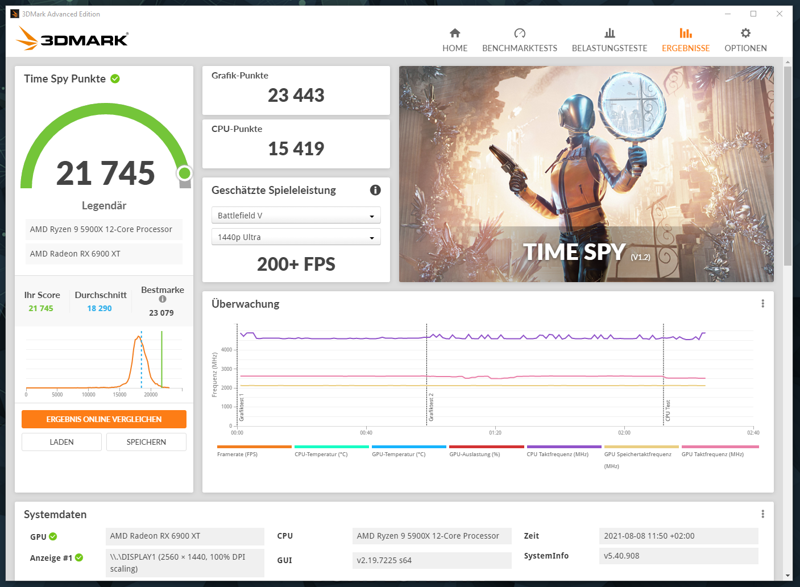Click the CPU Test marker line
Screen dimensions: 800x587
[663, 374]
